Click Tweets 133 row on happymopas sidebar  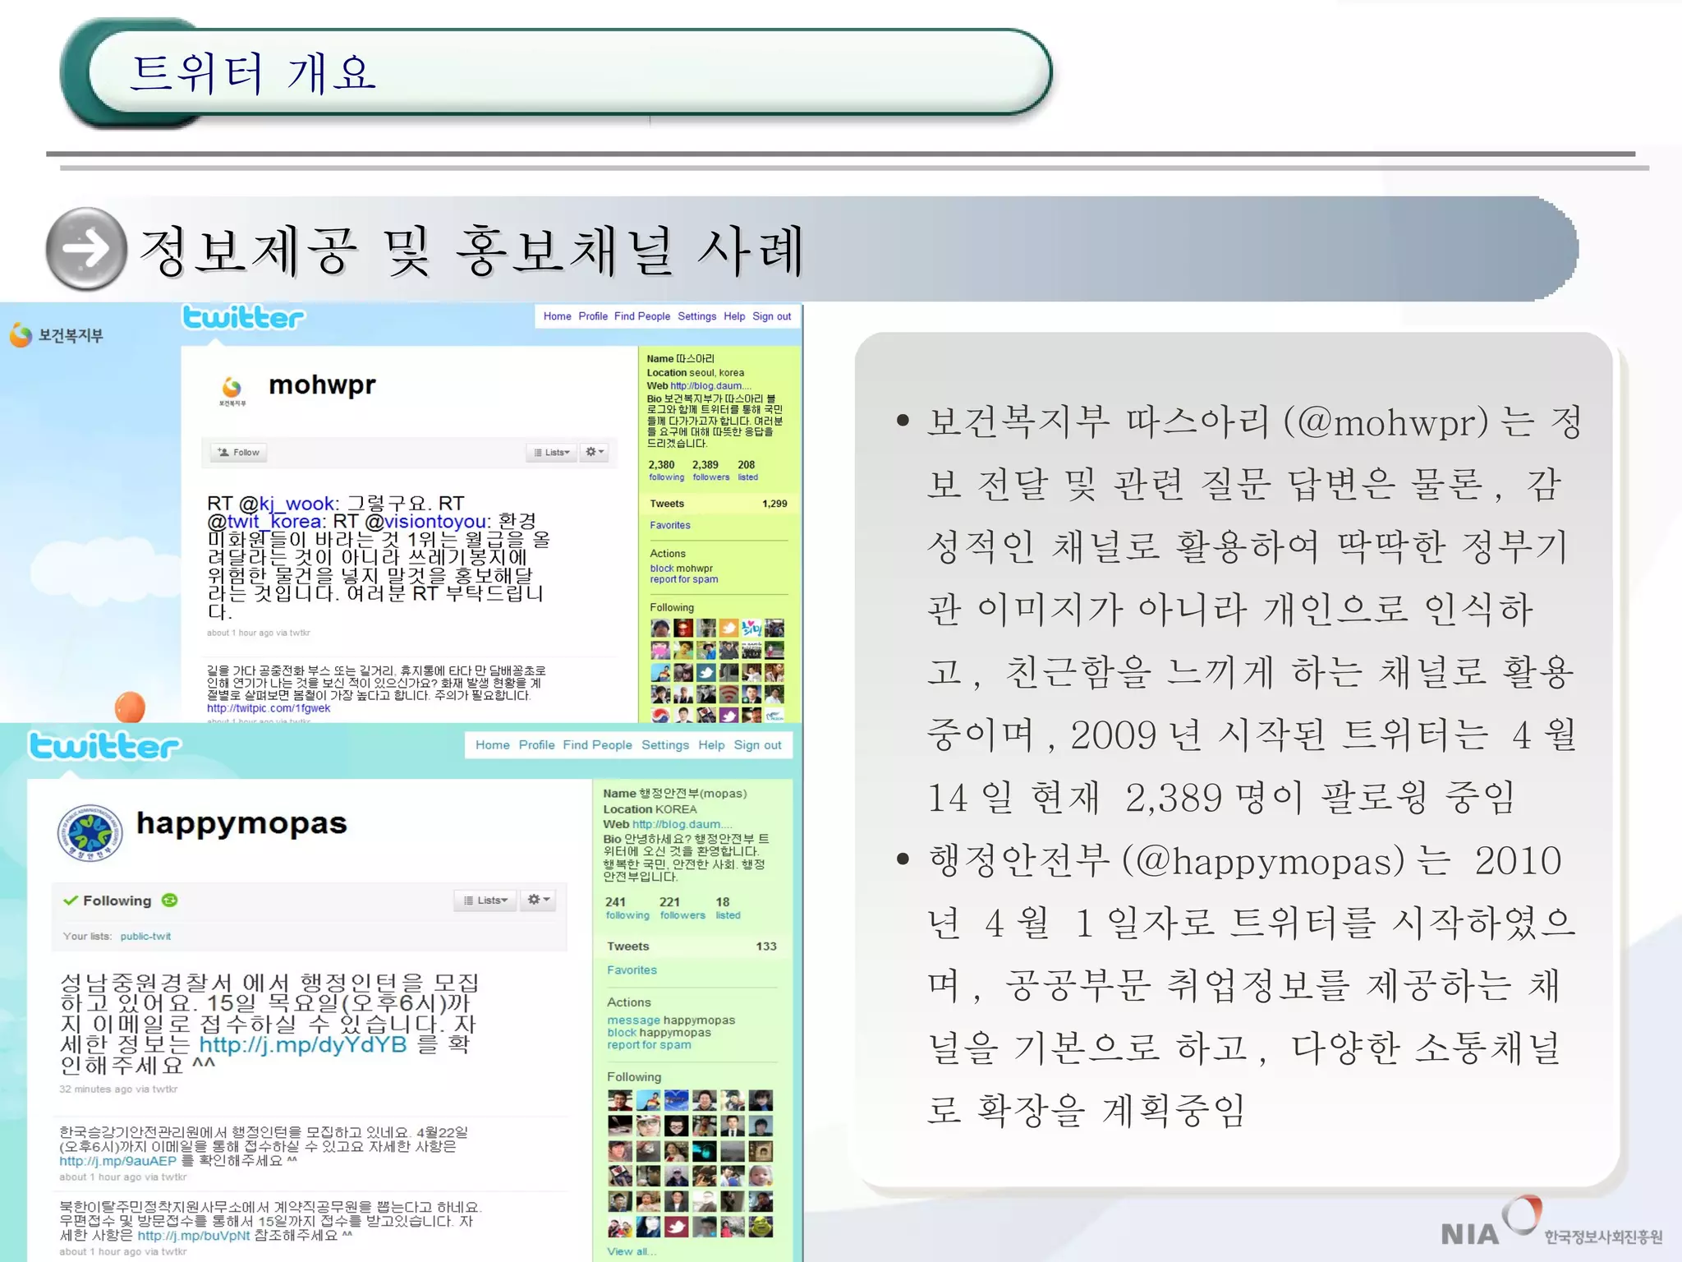(691, 946)
